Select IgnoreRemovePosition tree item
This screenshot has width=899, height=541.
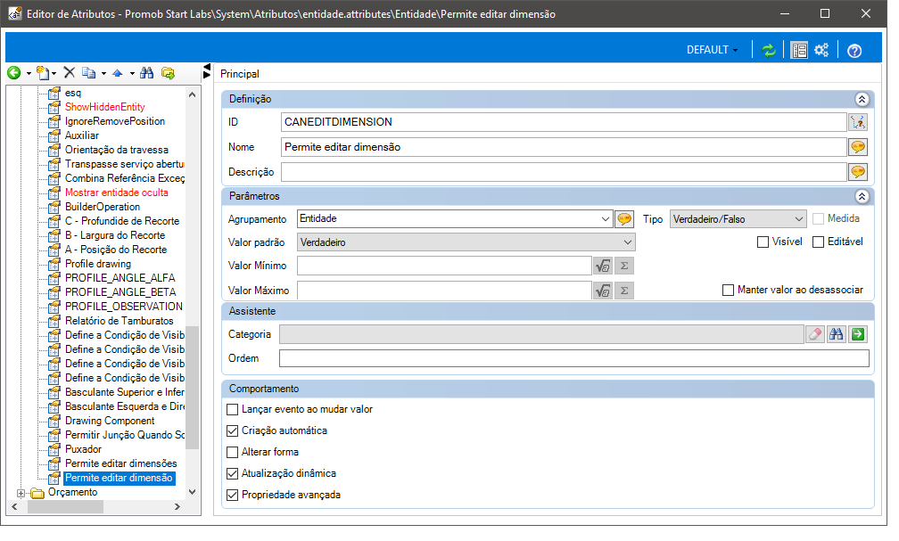pyautogui.click(x=115, y=121)
